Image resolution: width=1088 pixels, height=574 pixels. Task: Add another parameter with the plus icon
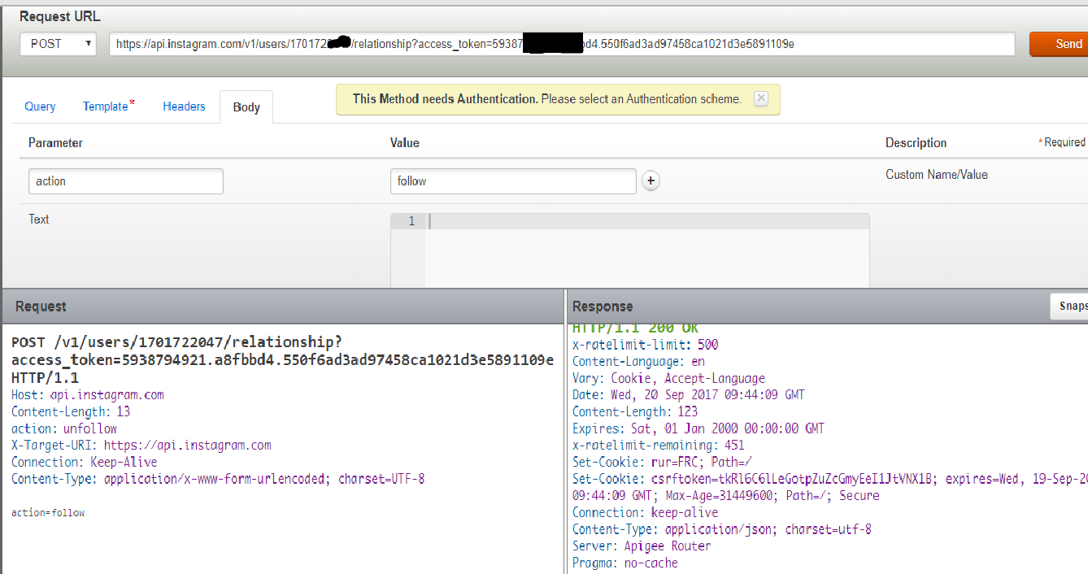tap(651, 181)
